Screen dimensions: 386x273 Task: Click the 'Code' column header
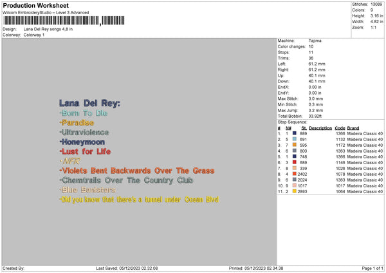340,128
